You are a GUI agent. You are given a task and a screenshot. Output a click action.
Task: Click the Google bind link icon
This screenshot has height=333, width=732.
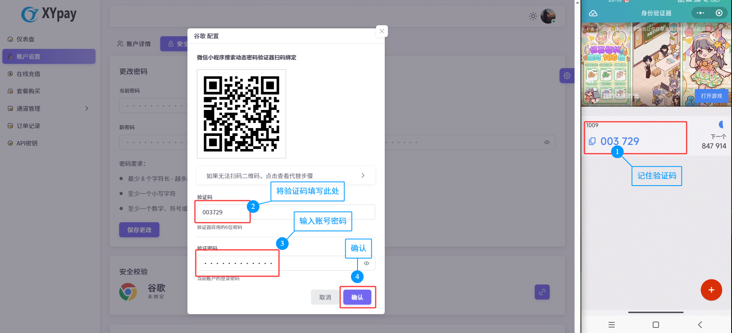[542, 292]
